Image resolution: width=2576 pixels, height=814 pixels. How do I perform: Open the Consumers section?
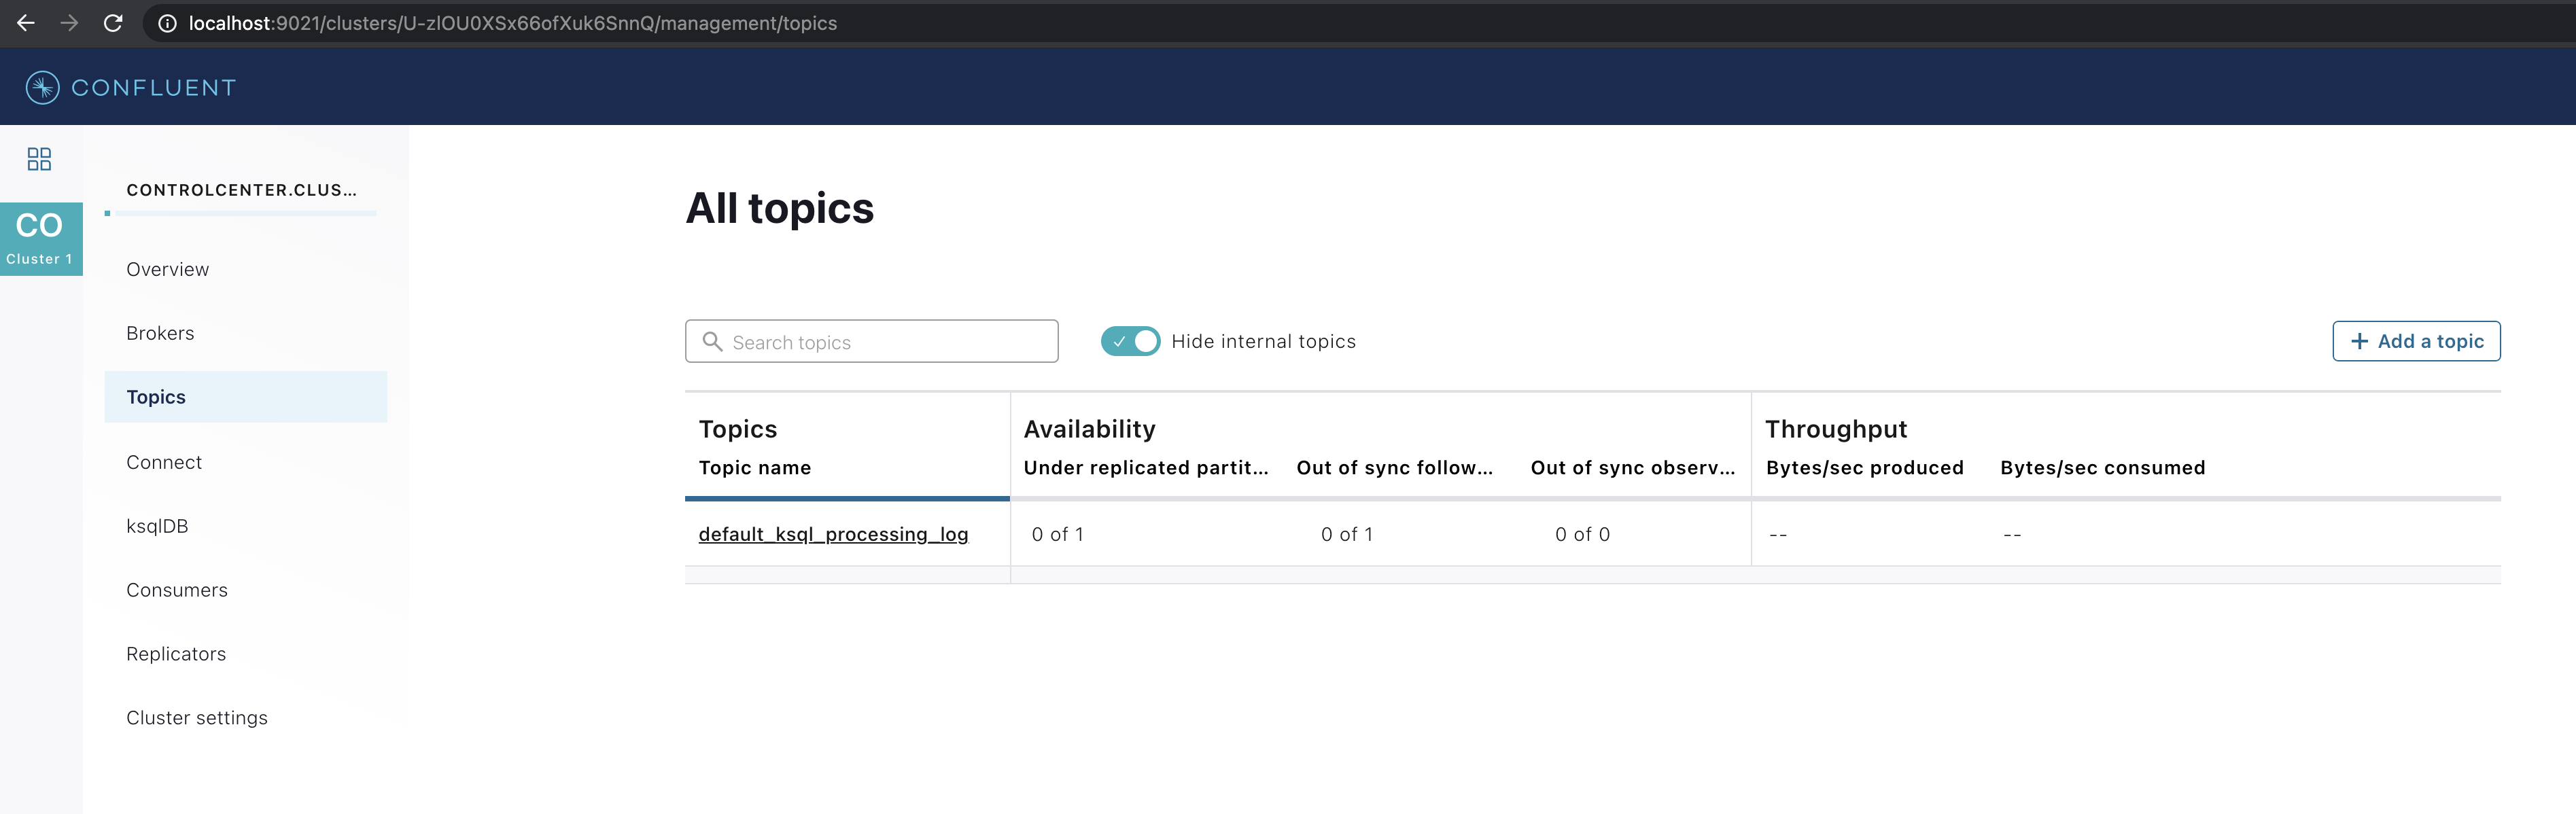click(177, 590)
